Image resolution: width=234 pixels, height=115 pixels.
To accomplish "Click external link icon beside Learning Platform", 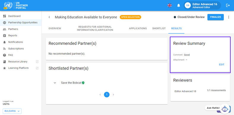I will click(37, 68).
